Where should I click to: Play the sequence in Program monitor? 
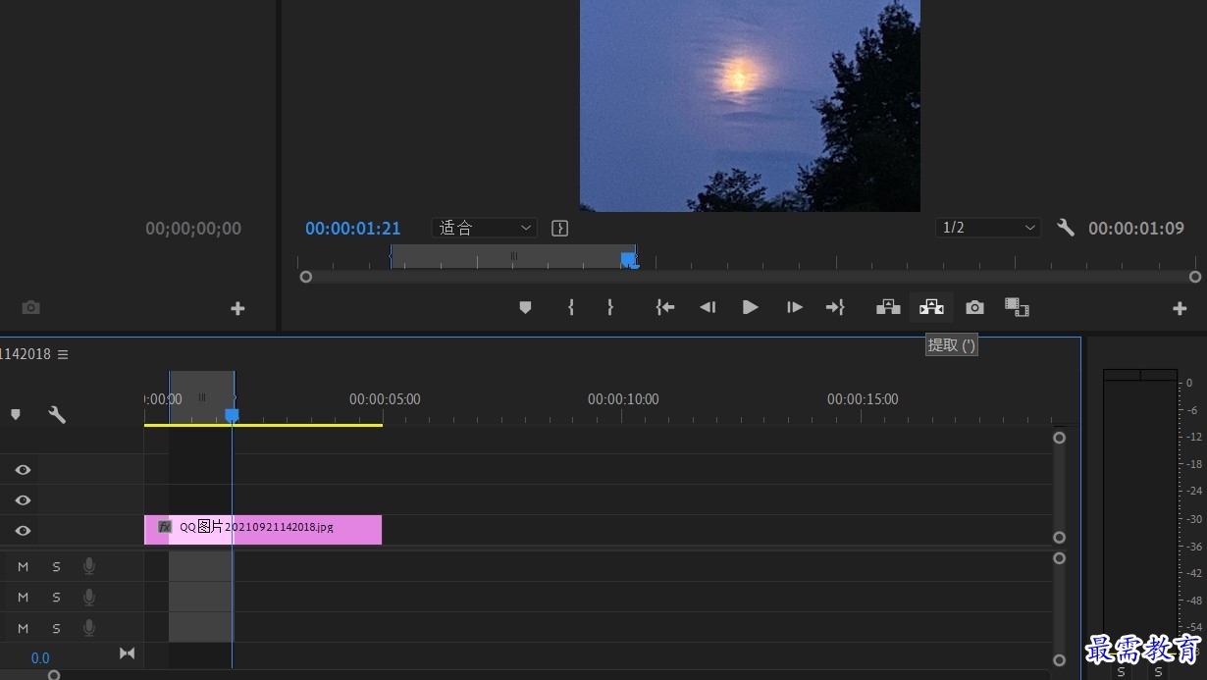pos(751,308)
